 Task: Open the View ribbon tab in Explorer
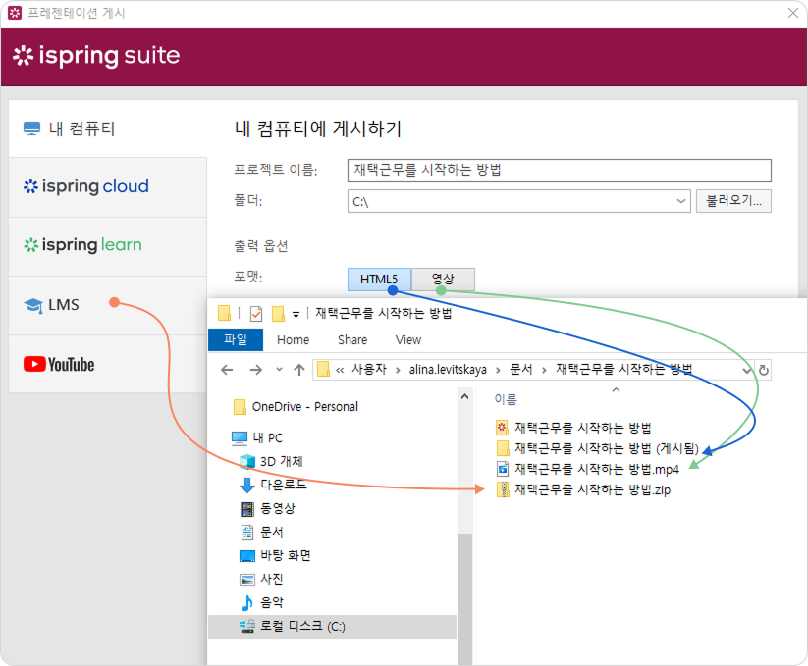coord(408,340)
